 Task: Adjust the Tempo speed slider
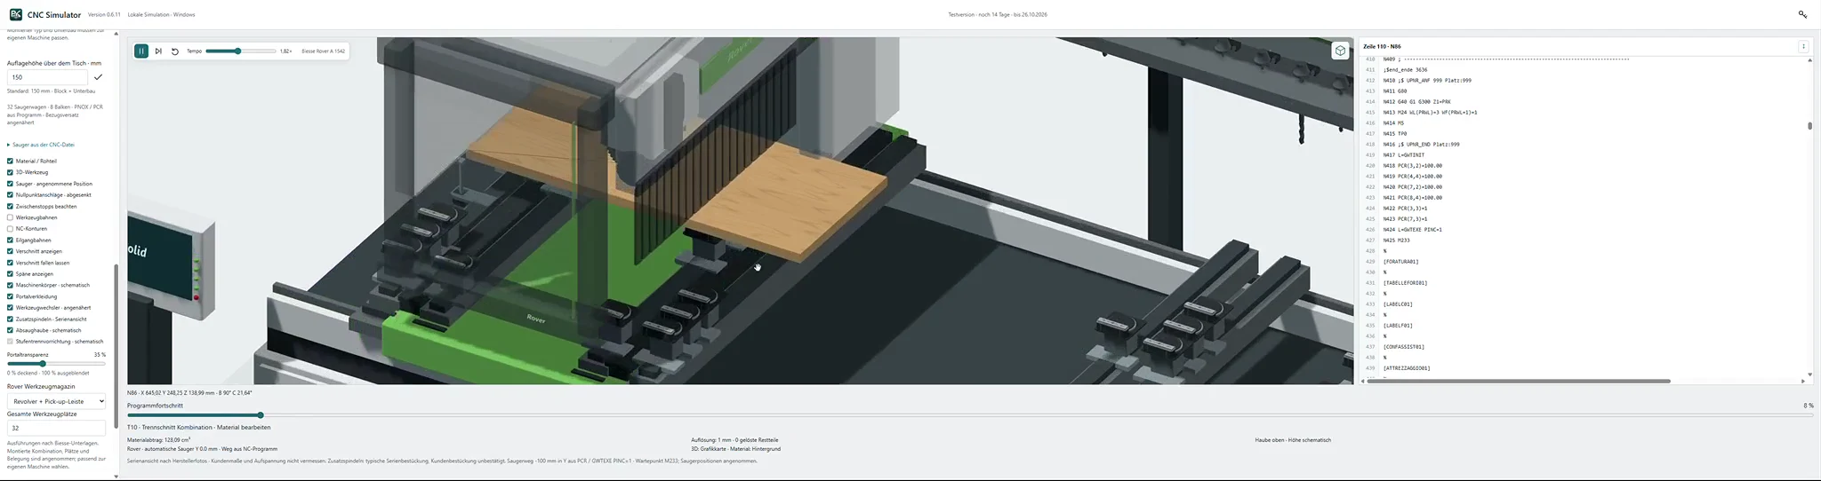[240, 51]
